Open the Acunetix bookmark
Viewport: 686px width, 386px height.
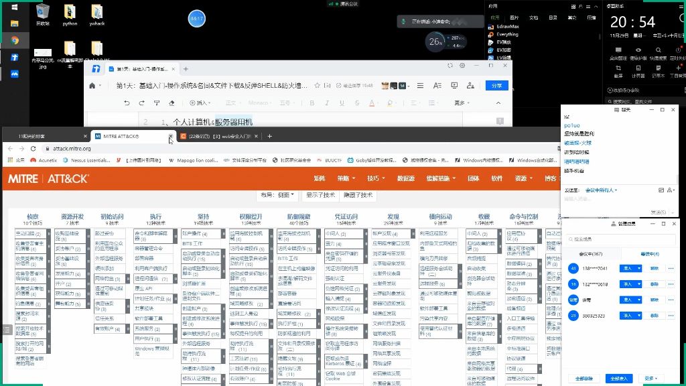(x=44, y=160)
